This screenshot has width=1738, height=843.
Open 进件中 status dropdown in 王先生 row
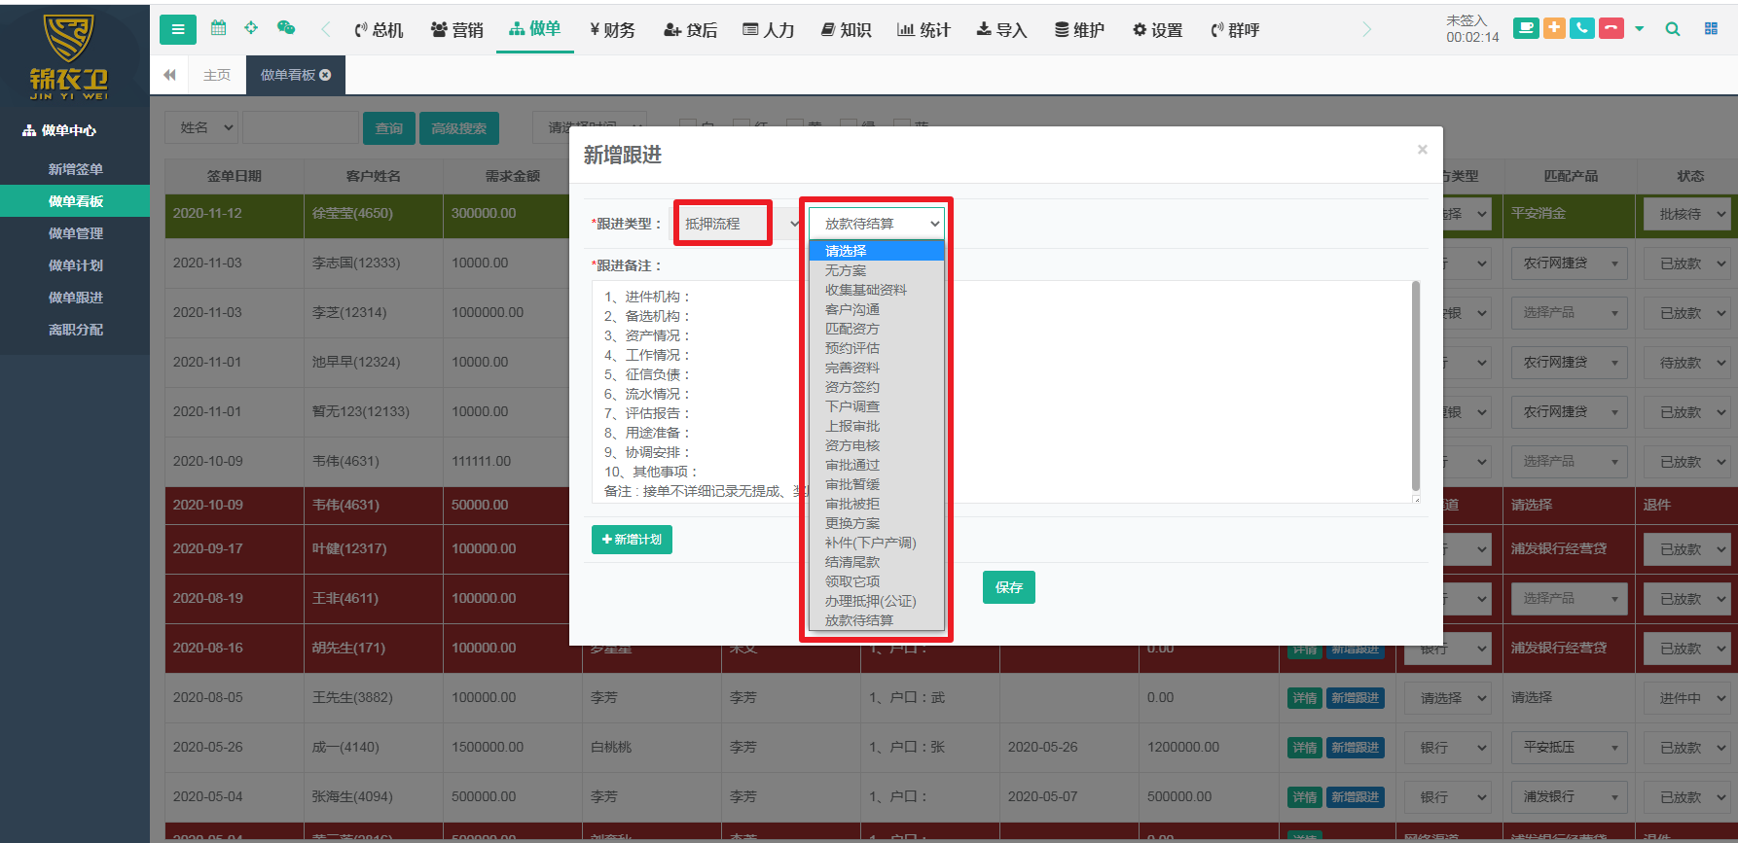[1688, 698]
